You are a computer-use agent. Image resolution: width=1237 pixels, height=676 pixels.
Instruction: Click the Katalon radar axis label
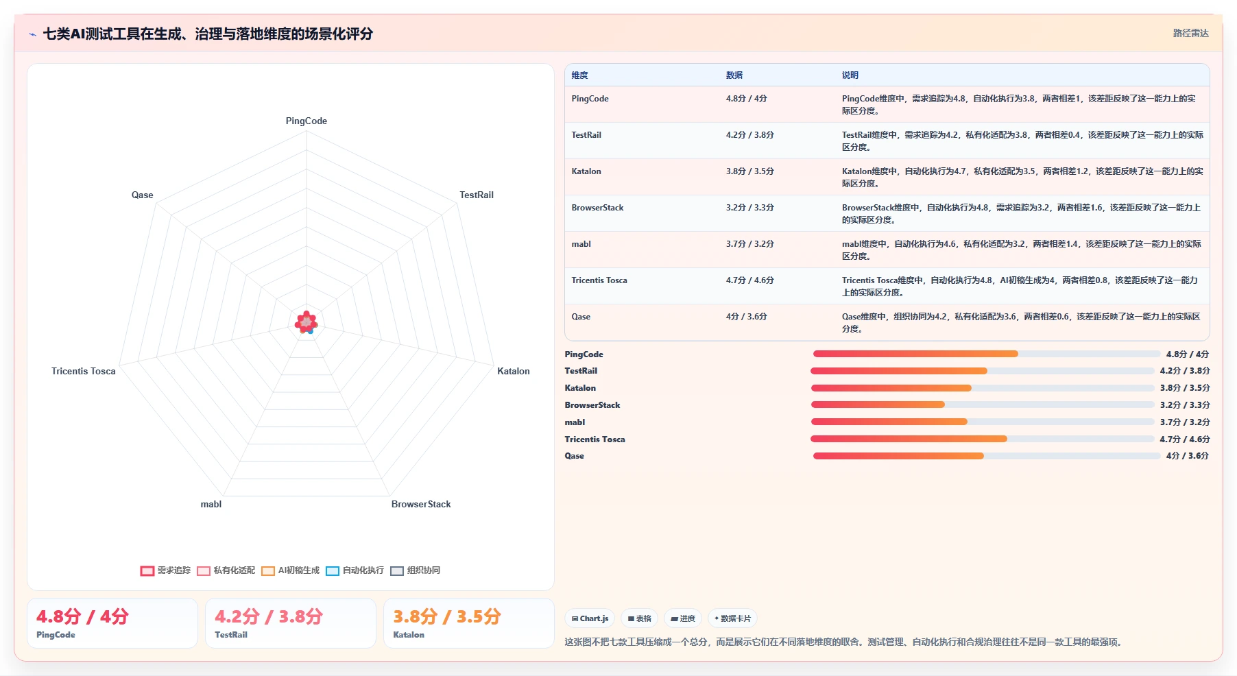(x=514, y=371)
